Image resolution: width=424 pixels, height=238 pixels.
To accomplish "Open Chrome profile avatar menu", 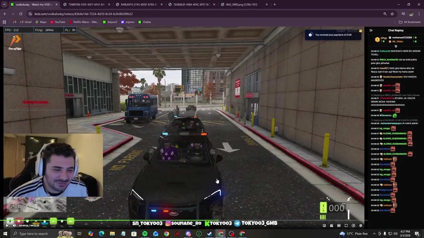I will click(x=411, y=14).
